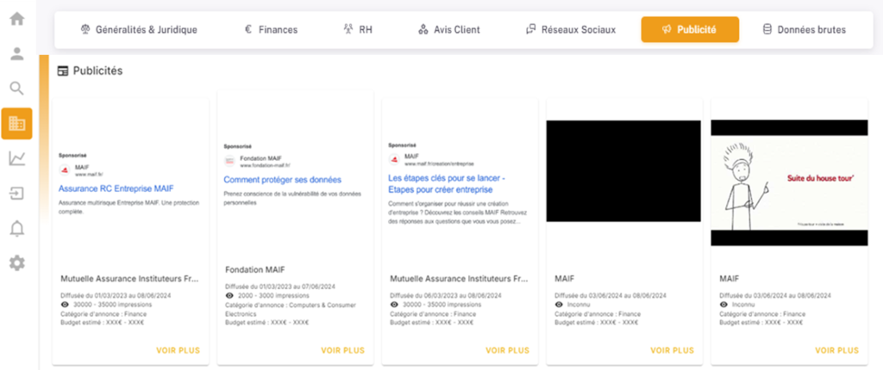Click 'Diffusée du 01/03/2023 au 07/06/2024' text

280,287
